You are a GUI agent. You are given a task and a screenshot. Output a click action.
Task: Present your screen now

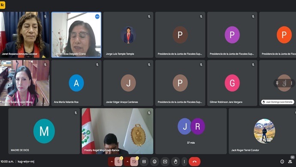tap(165, 161)
